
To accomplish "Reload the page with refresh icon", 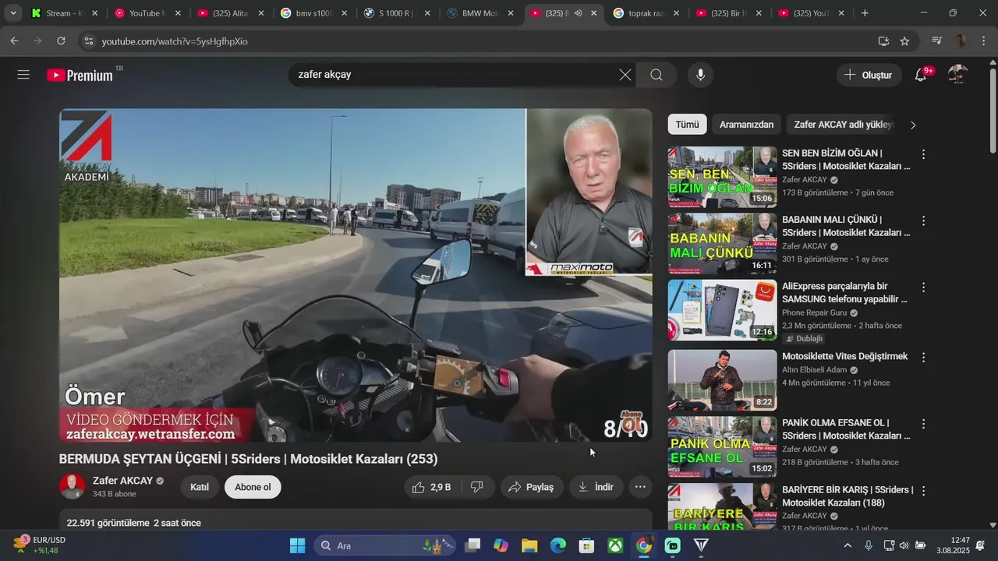I will pyautogui.click(x=62, y=41).
